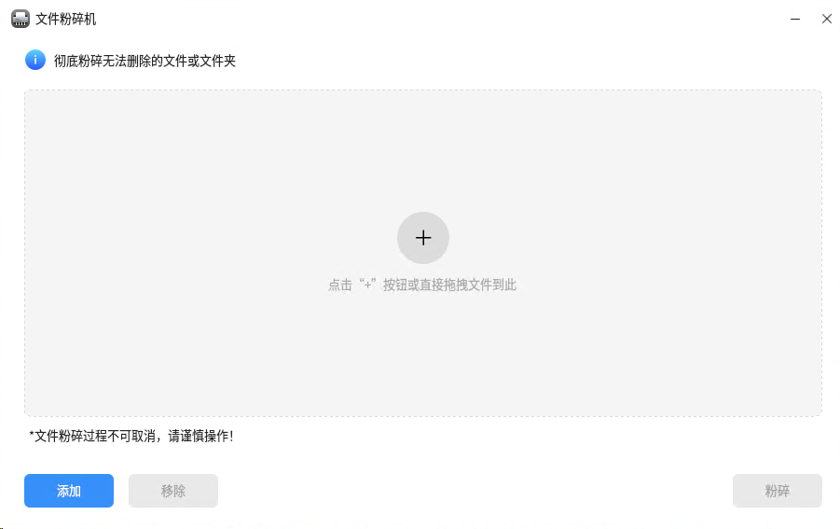840x529 pixels.
Task: Select the 文件粉碎机 title text
Action: [x=66, y=20]
